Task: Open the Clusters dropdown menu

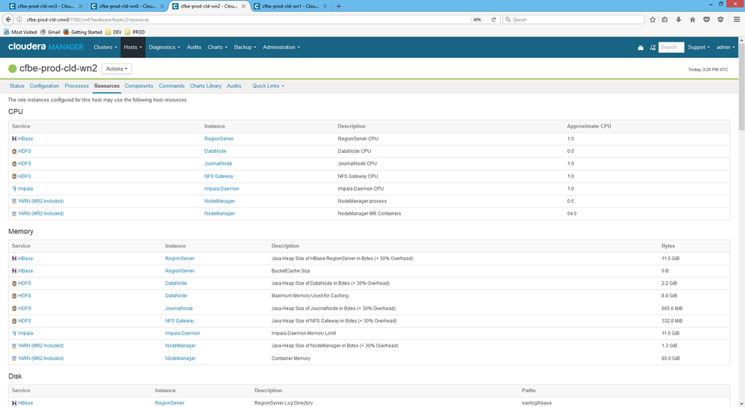Action: coord(105,48)
